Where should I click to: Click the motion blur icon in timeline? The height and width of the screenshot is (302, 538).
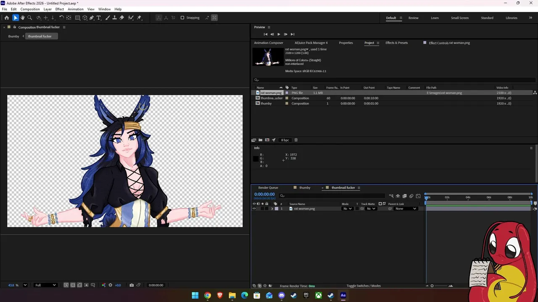[x=411, y=196]
